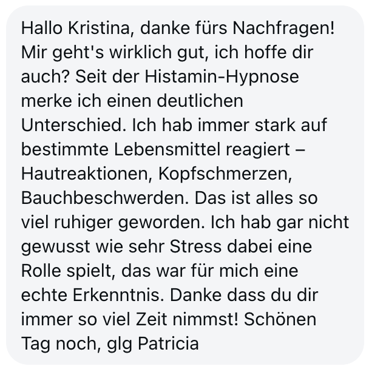369x369 pixels.
Task: Click the word Erkenntnis
Action: (x=118, y=295)
